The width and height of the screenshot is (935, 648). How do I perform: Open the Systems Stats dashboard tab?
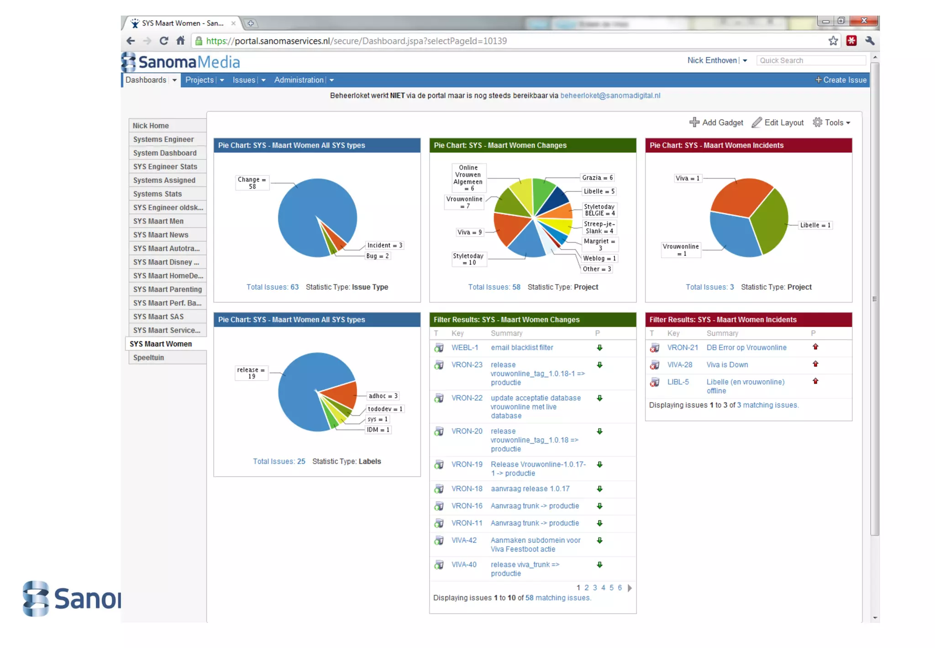pyautogui.click(x=158, y=194)
